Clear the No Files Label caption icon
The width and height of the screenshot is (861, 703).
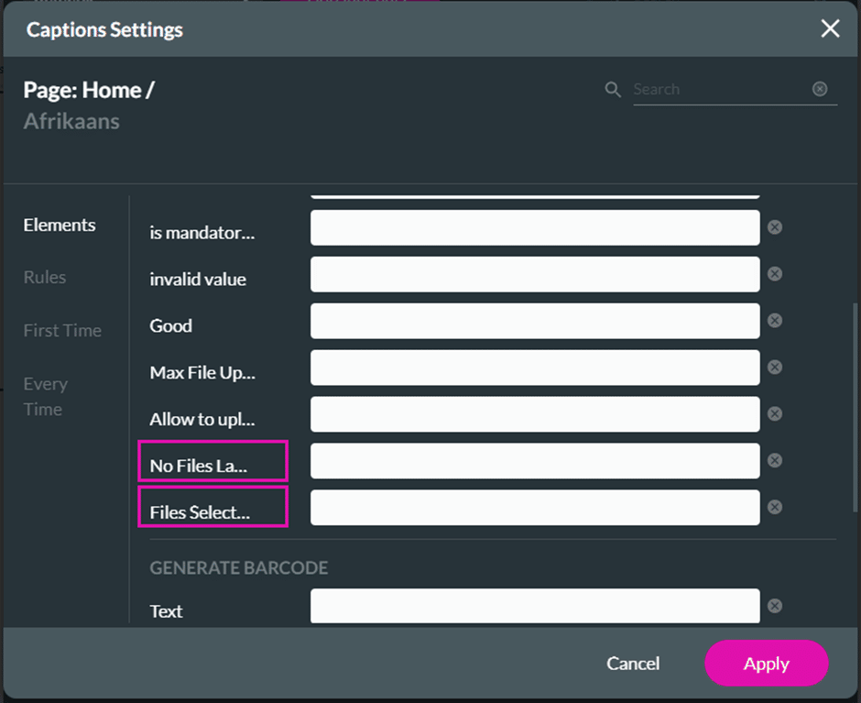click(x=775, y=461)
